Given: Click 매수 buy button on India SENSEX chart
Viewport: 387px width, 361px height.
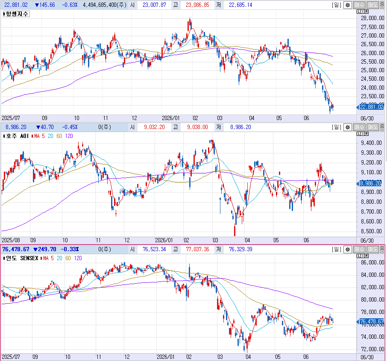Looking at the screenshot, I should (x=359, y=249).
